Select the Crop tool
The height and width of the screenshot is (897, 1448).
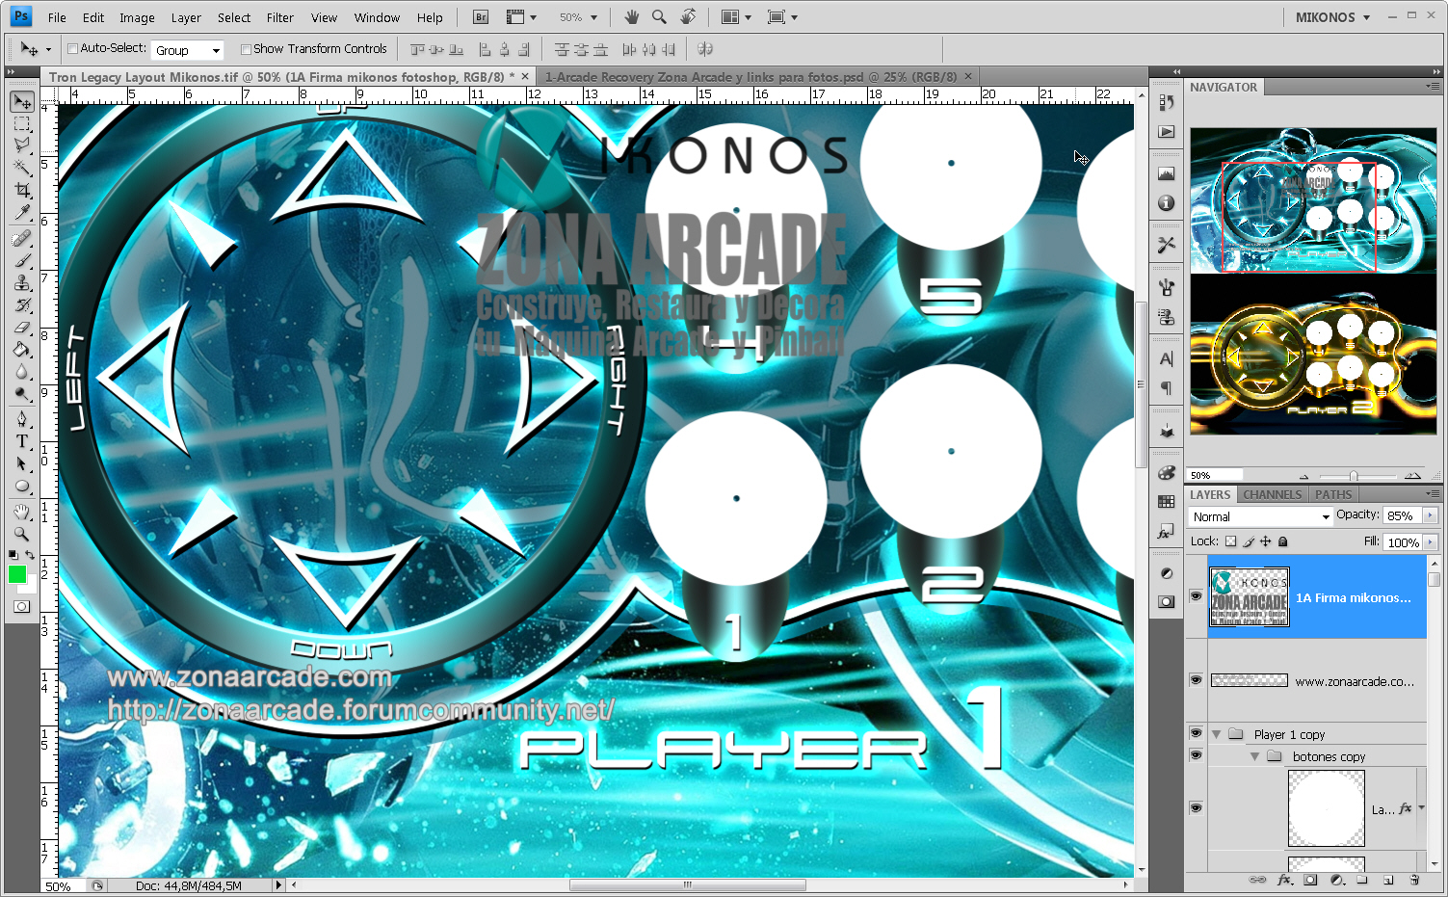pos(21,189)
